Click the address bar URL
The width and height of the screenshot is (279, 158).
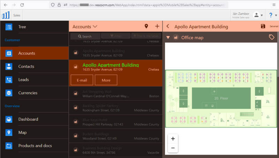[x=147, y=5]
